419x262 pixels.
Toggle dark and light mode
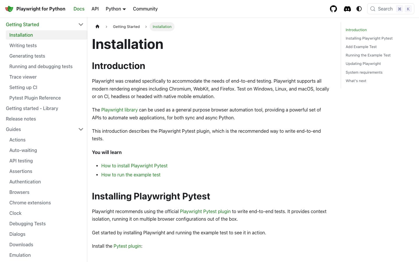click(359, 9)
